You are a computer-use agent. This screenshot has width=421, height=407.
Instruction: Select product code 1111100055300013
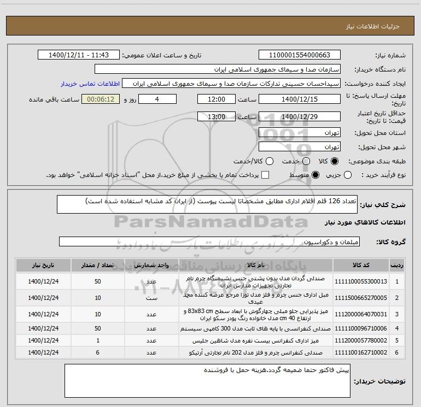(361, 281)
